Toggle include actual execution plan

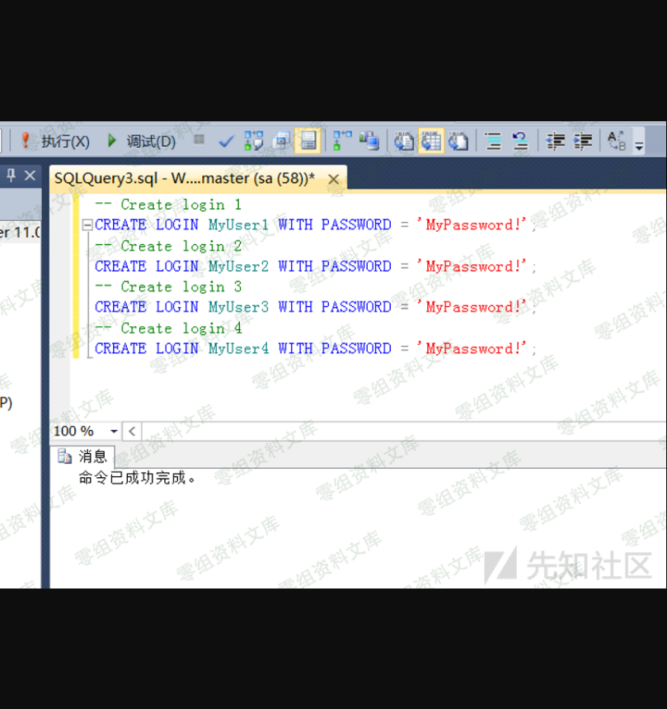coord(341,141)
